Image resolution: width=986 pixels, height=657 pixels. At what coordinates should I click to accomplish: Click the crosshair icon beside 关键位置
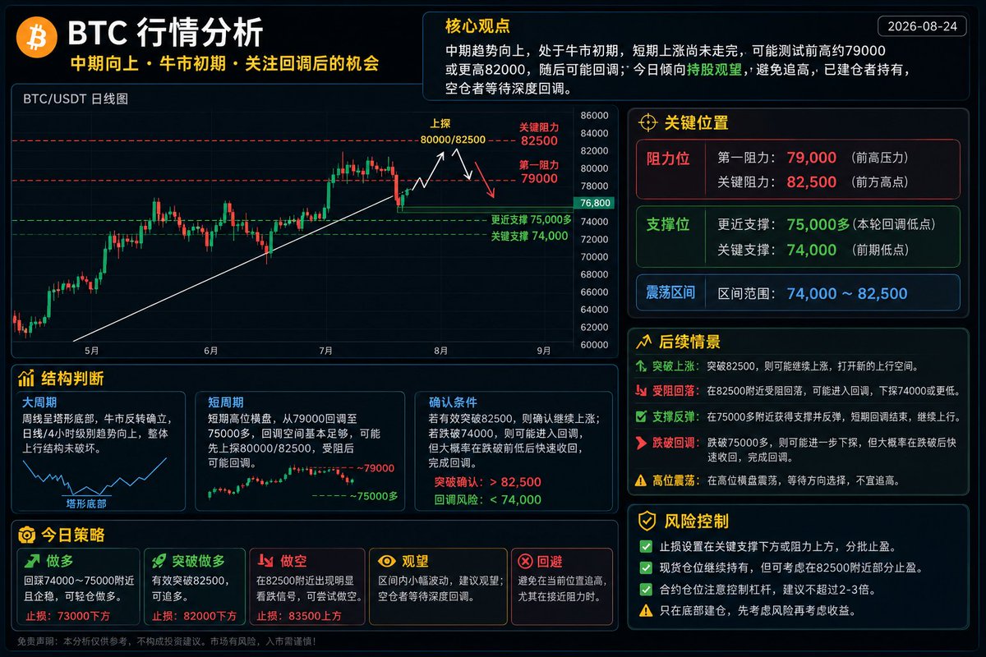pos(647,123)
